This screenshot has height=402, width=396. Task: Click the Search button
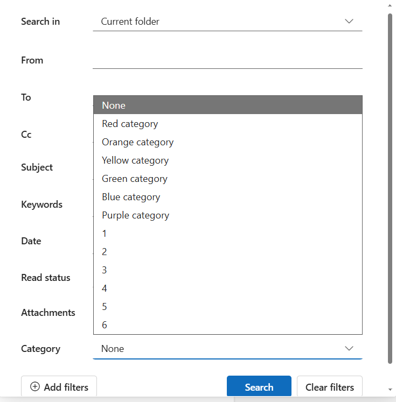click(259, 387)
